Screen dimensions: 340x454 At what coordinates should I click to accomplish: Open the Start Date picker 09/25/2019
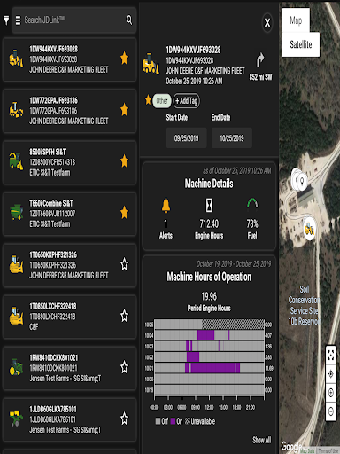(x=187, y=138)
